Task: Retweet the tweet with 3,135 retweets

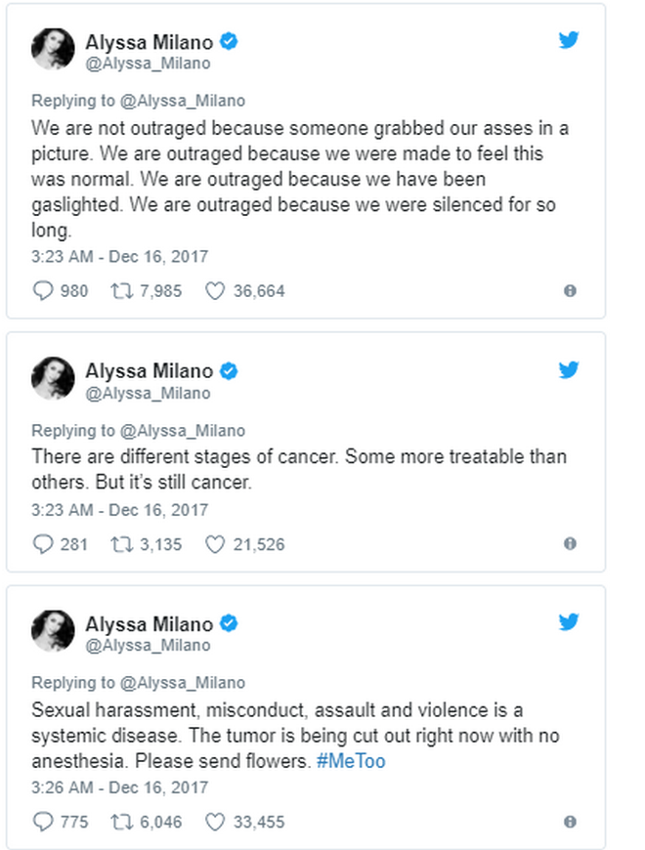Action: point(117,544)
